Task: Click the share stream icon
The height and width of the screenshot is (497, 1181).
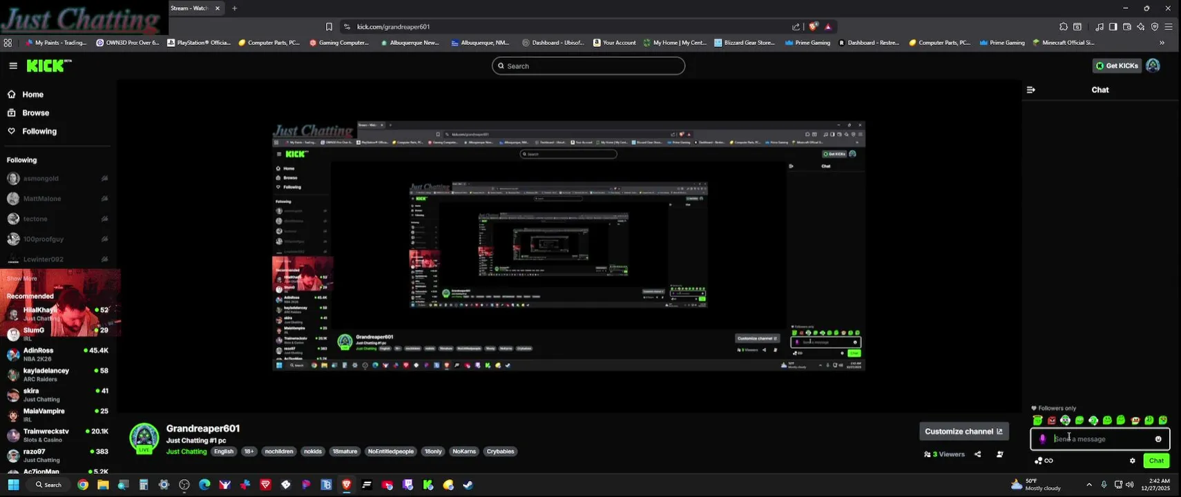Action: click(x=978, y=454)
